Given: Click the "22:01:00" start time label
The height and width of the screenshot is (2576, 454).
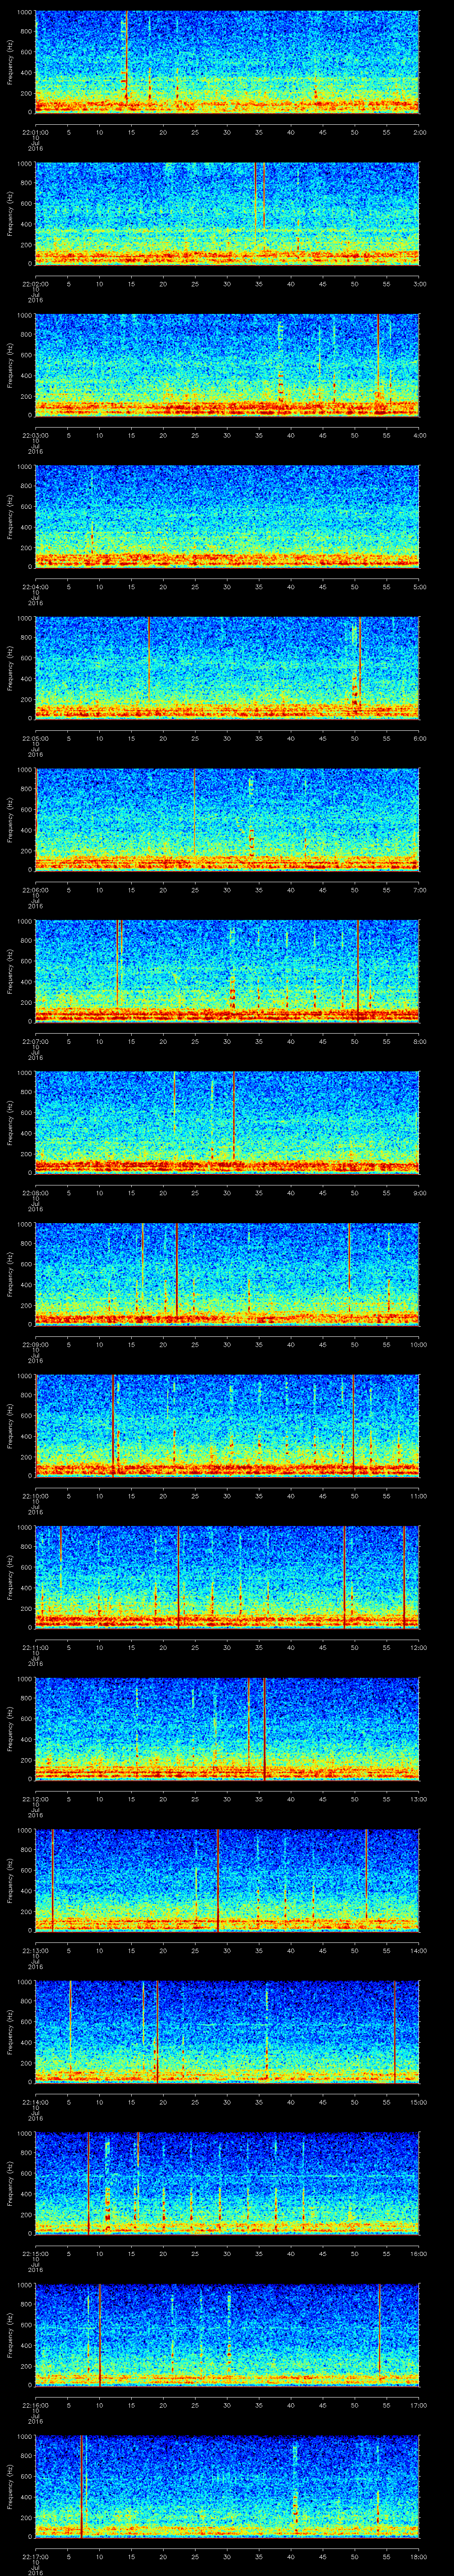Looking at the screenshot, I should click(x=35, y=132).
